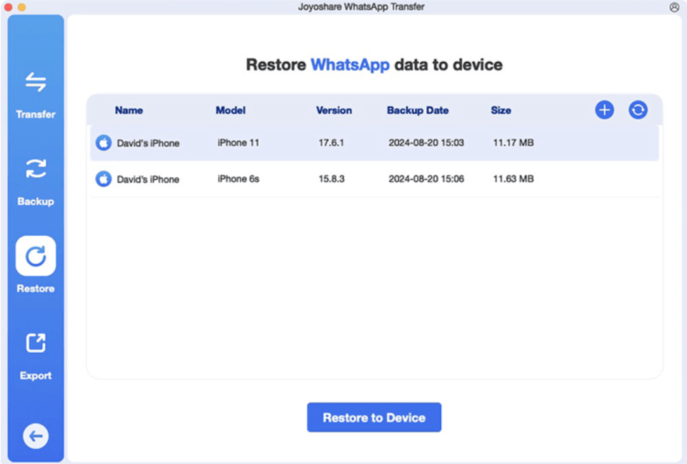Click the back arrow at sidebar bottom
687x464 pixels.
(x=35, y=436)
